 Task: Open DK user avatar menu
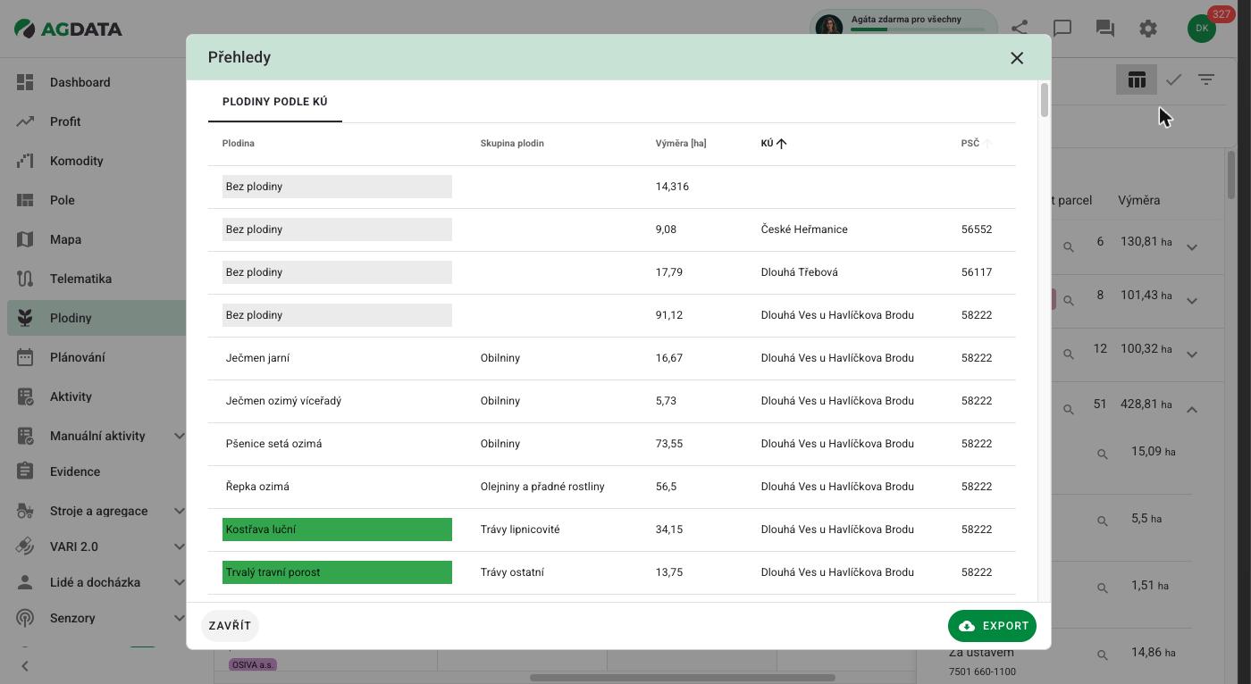click(x=1202, y=29)
